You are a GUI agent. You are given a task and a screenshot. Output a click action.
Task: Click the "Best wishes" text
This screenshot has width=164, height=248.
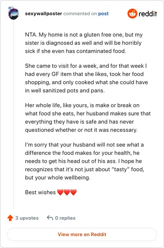tap(40, 192)
